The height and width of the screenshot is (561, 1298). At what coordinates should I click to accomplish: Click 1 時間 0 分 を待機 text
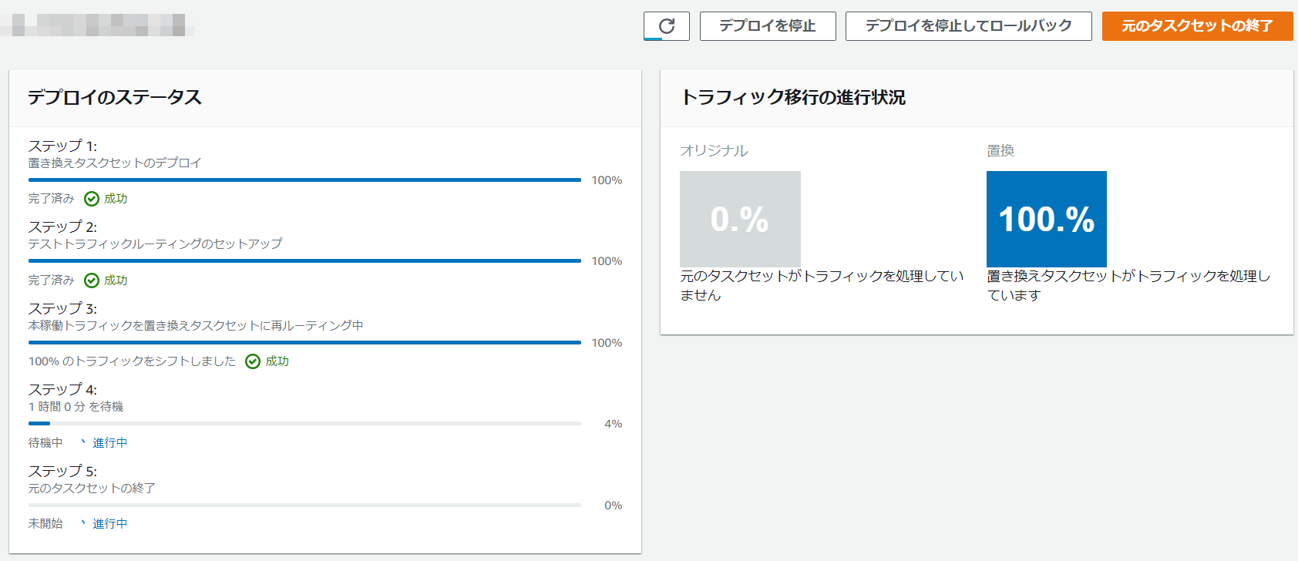pos(76,407)
